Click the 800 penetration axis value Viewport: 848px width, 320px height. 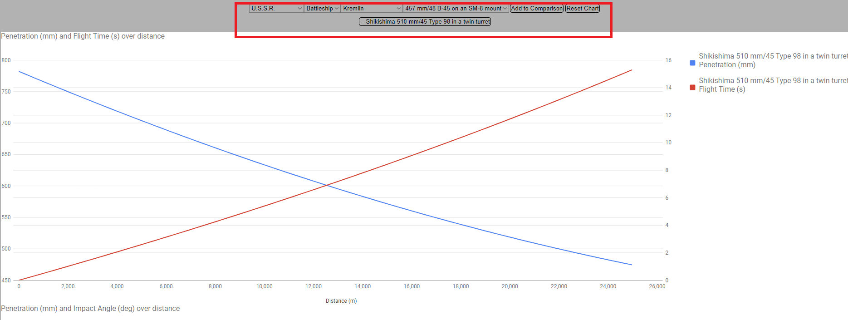point(6,60)
